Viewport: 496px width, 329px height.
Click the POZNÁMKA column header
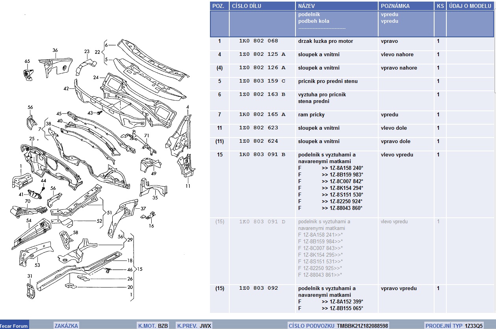click(x=395, y=6)
